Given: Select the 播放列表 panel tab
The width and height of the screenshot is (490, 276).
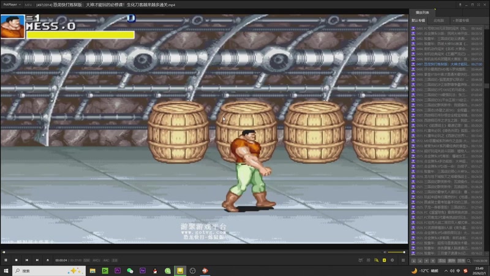Looking at the screenshot, I should click(x=422, y=12).
